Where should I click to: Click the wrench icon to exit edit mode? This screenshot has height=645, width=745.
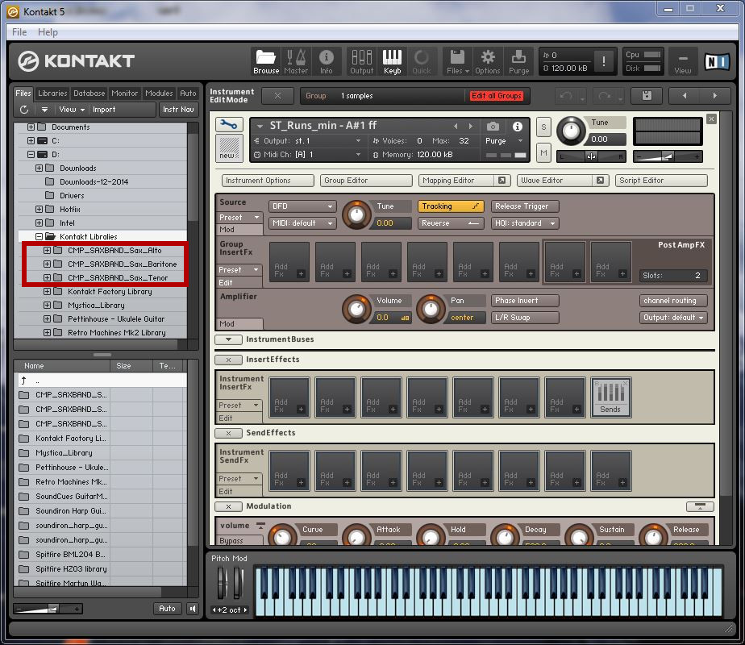228,125
